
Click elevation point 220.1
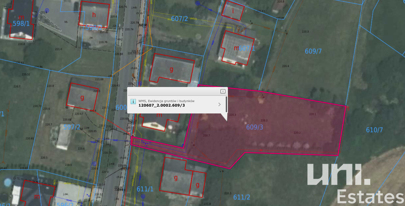(x=312, y=114)
